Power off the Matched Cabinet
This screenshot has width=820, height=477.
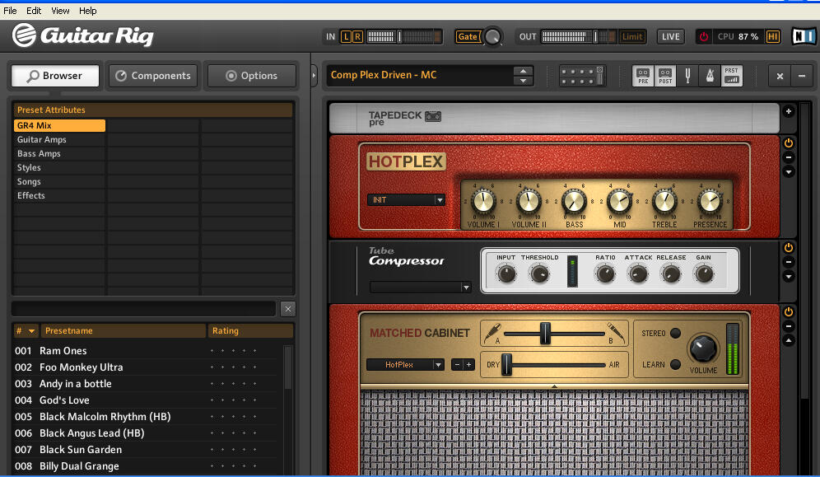pos(788,311)
